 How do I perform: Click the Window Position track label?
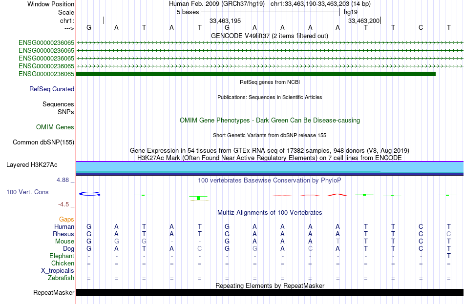51,4
